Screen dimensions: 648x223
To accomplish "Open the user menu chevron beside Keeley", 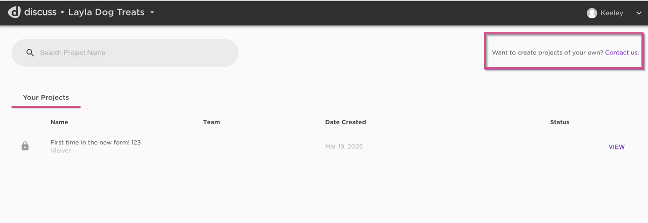I will click(638, 14).
